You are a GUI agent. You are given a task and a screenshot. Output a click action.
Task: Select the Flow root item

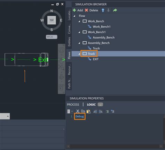coord(82,16)
